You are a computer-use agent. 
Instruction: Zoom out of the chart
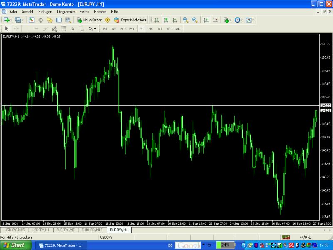194,20
